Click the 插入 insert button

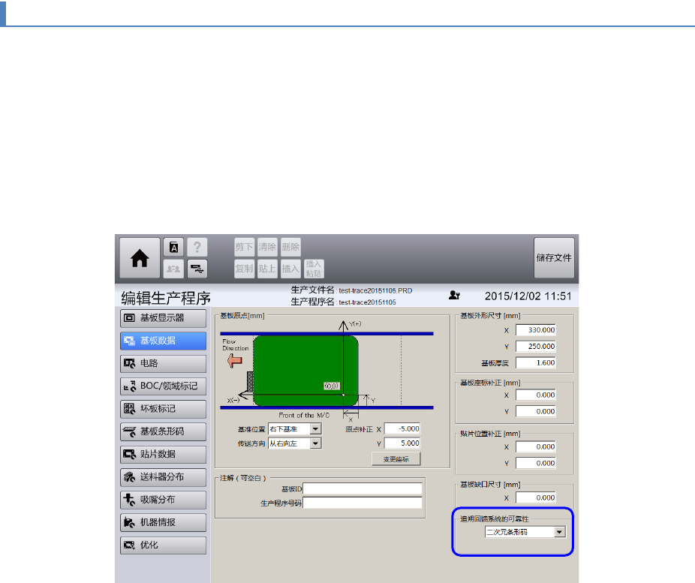[290, 269]
